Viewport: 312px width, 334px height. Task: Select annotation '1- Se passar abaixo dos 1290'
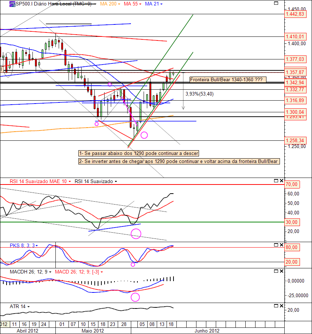pos(139,154)
